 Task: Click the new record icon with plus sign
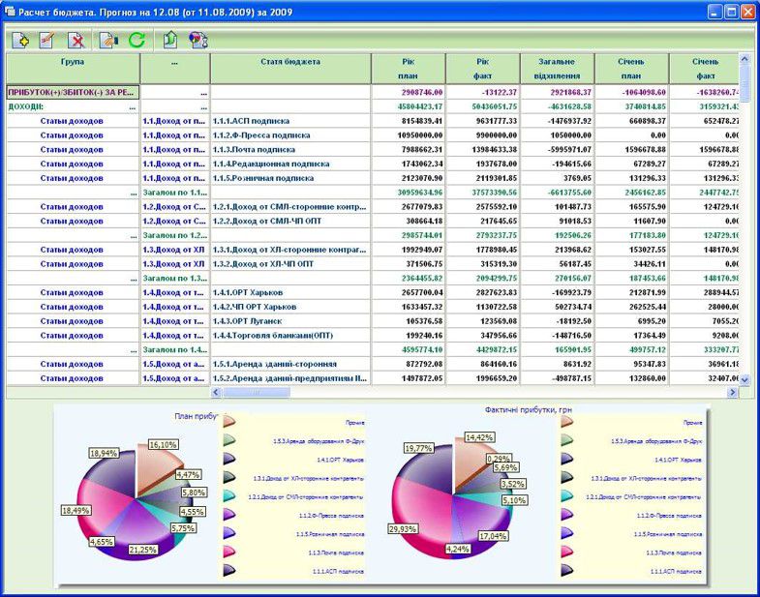click(x=21, y=40)
